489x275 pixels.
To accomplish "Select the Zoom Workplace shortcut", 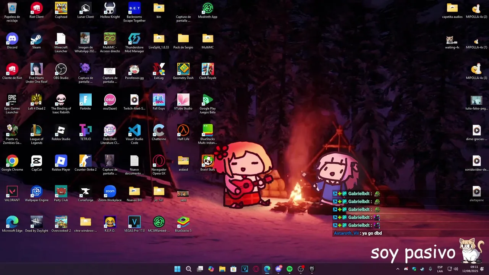I will pyautogui.click(x=110, y=194).
